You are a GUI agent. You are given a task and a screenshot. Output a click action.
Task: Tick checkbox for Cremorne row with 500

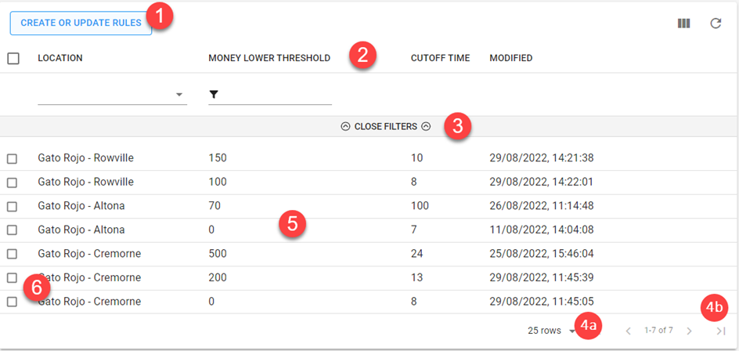tap(13, 255)
